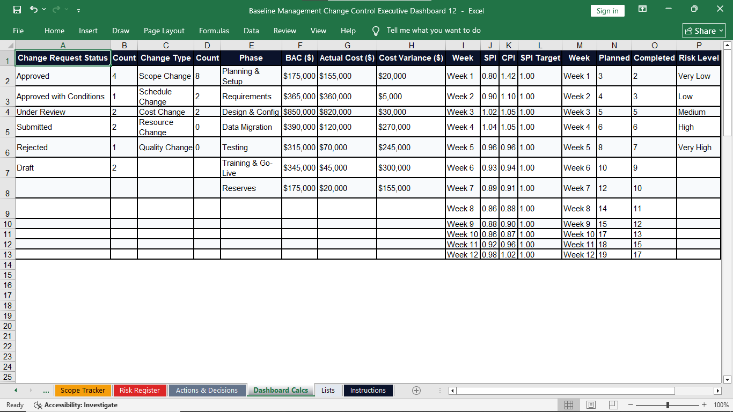Image resolution: width=733 pixels, height=412 pixels.
Task: Select column A header
Action: coord(63,46)
